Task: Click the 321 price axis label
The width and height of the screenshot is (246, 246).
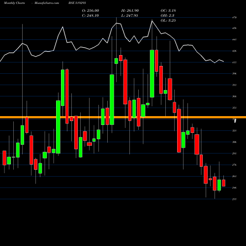Action: pos(234,130)
